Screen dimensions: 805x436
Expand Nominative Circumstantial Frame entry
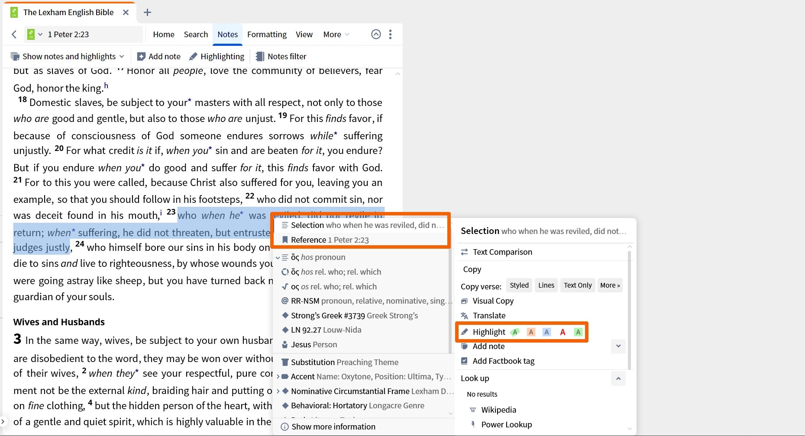click(x=278, y=391)
